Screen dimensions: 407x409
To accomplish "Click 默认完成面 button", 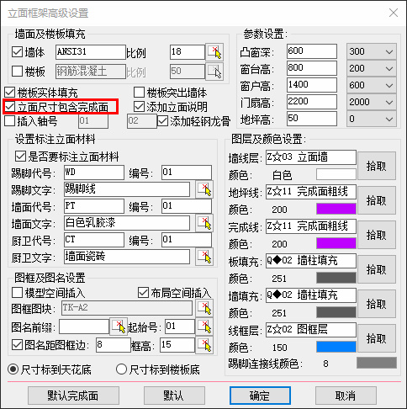I will (x=73, y=396).
